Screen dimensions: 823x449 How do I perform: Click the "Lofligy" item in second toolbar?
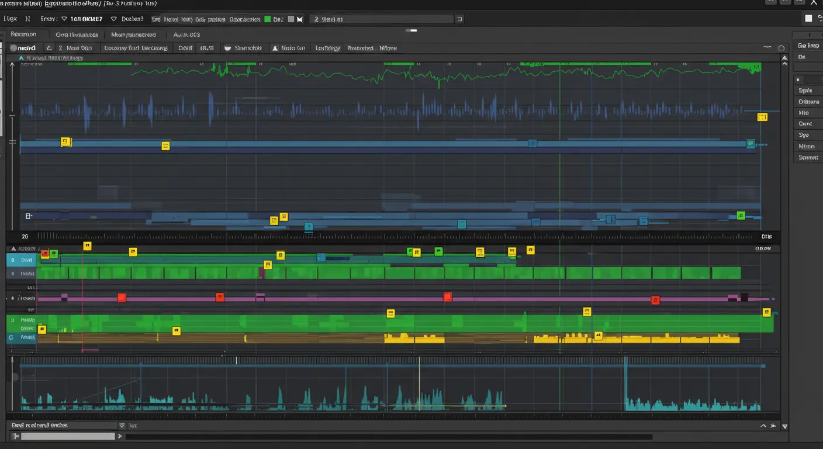click(x=327, y=48)
